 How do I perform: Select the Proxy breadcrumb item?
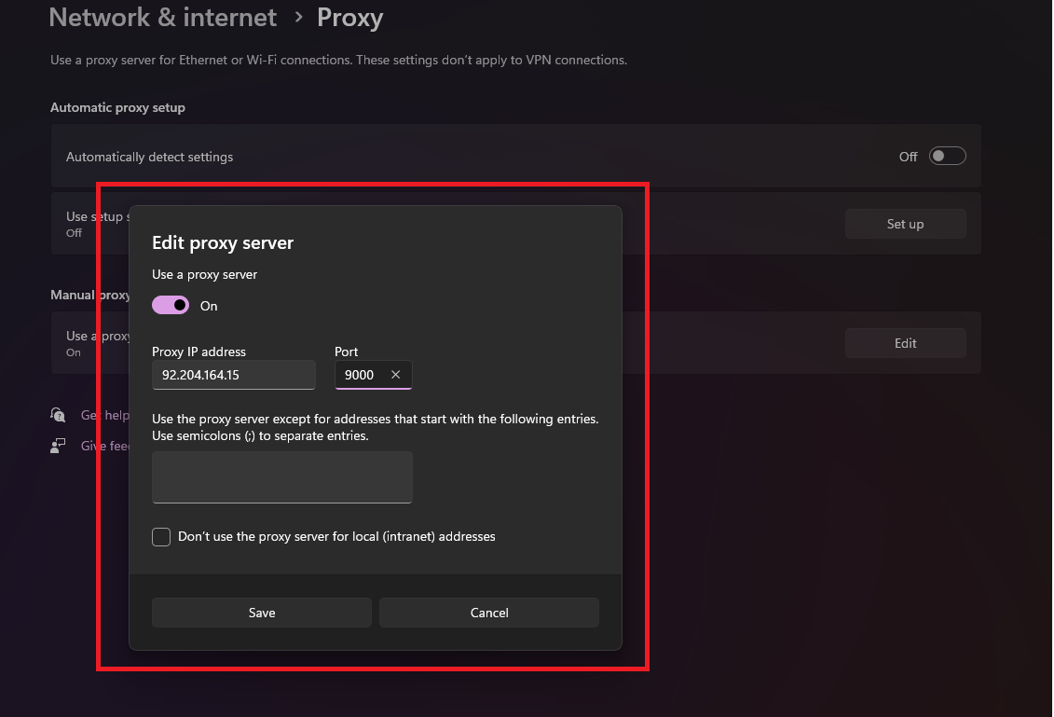[x=349, y=17]
